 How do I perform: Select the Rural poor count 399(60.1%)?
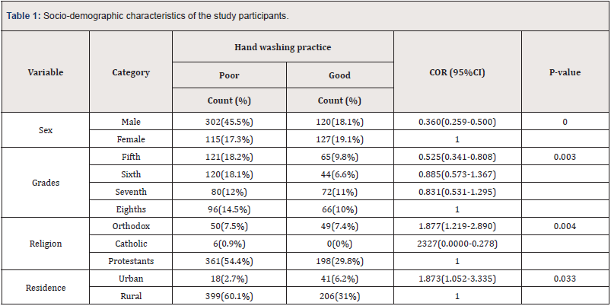(229, 298)
